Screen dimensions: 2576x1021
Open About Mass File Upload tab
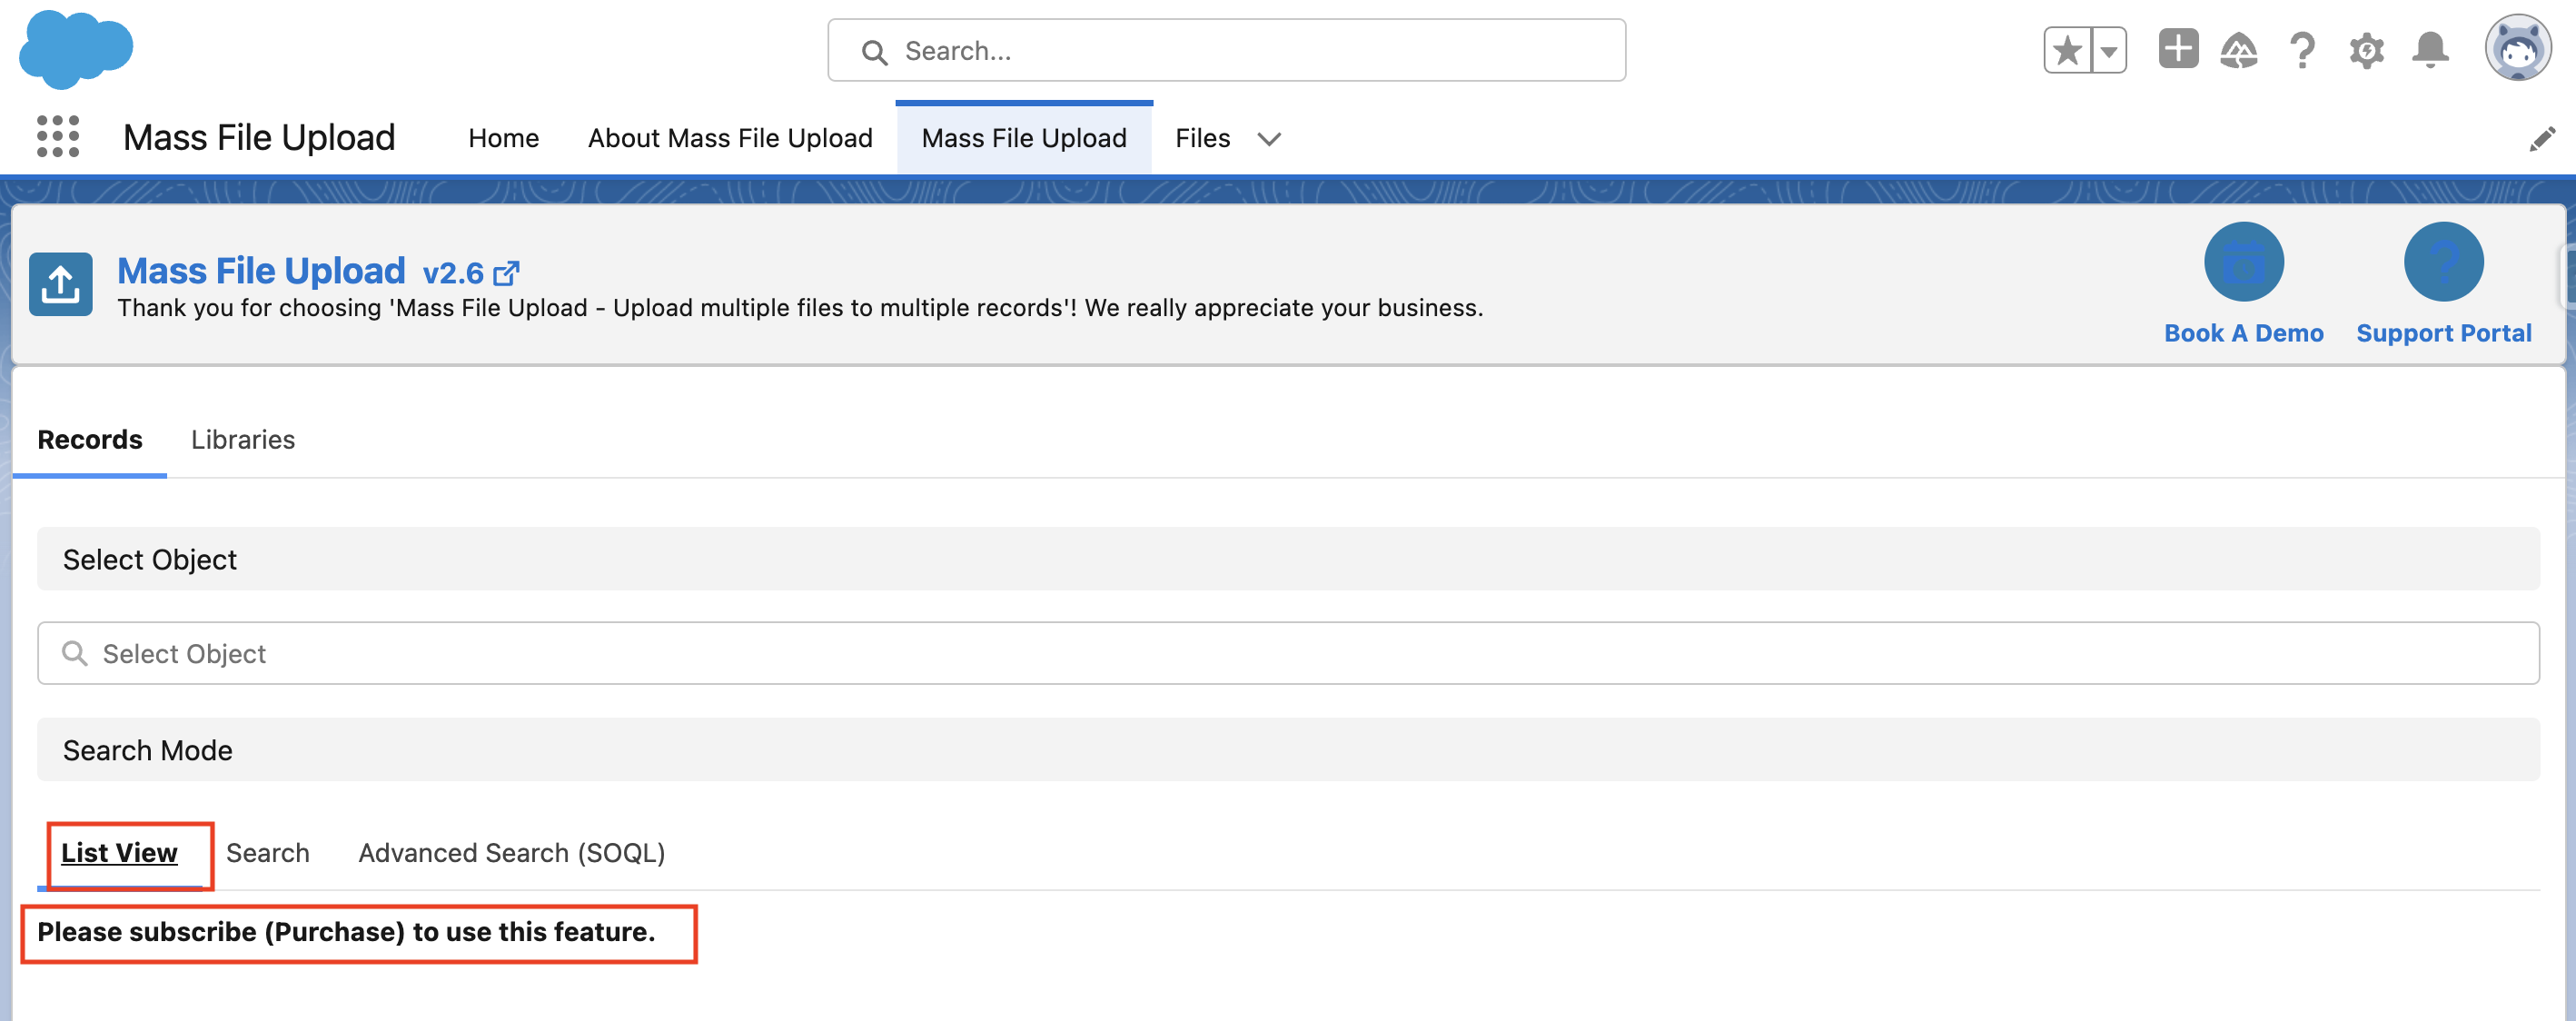tap(729, 138)
